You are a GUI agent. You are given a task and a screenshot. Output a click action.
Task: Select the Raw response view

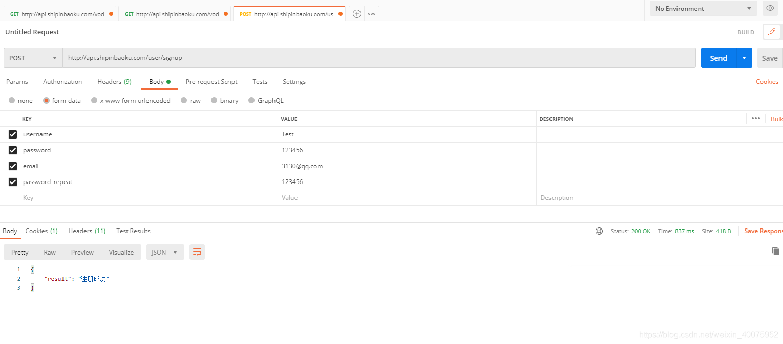click(50, 252)
